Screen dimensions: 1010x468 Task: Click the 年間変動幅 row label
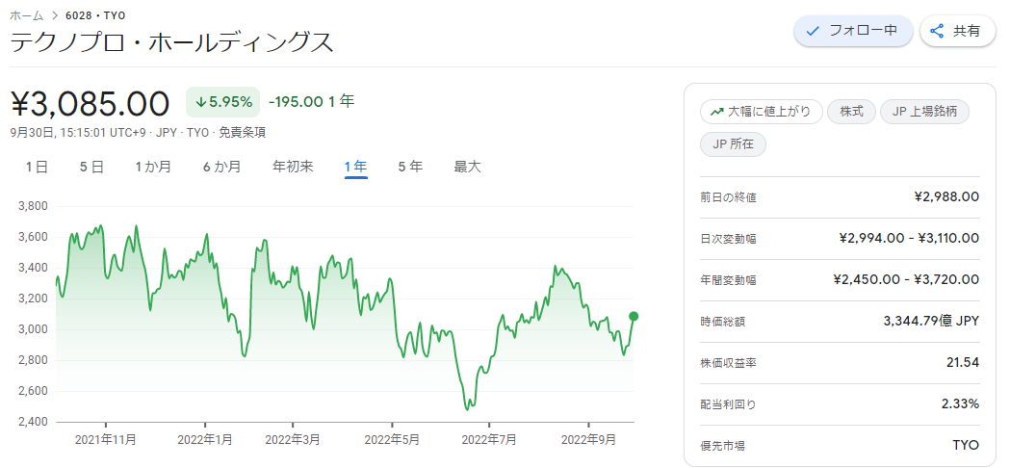[728, 280]
